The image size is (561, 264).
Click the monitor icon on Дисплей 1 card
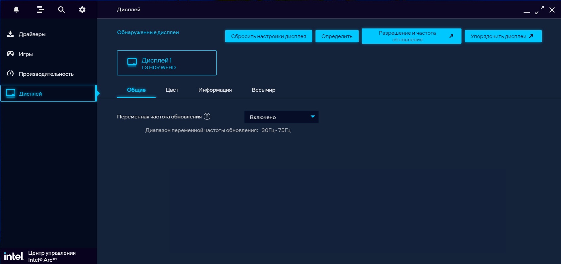(x=132, y=62)
